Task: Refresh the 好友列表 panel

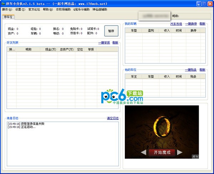Action: pos(115,43)
